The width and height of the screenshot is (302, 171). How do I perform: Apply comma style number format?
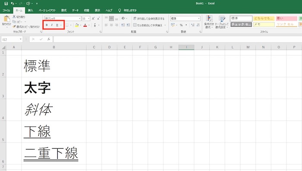click(x=186, y=25)
